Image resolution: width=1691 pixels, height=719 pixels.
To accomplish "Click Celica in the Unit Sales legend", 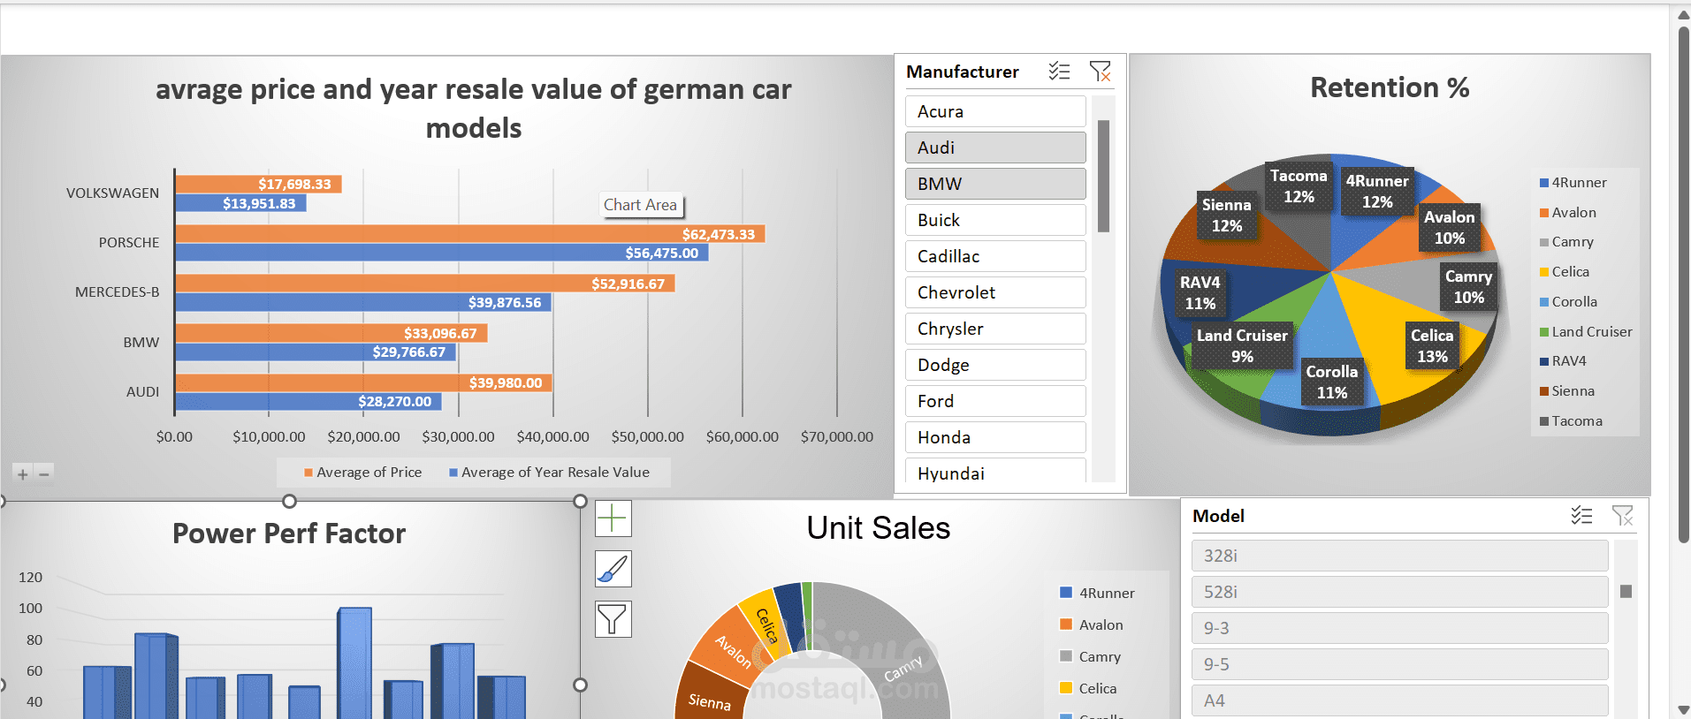I will tap(1088, 689).
